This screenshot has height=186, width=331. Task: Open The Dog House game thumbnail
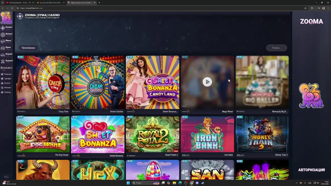[43, 134]
